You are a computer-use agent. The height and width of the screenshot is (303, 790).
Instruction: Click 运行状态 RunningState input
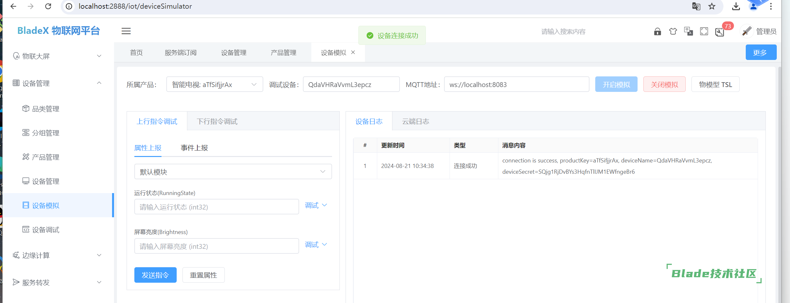(216, 207)
